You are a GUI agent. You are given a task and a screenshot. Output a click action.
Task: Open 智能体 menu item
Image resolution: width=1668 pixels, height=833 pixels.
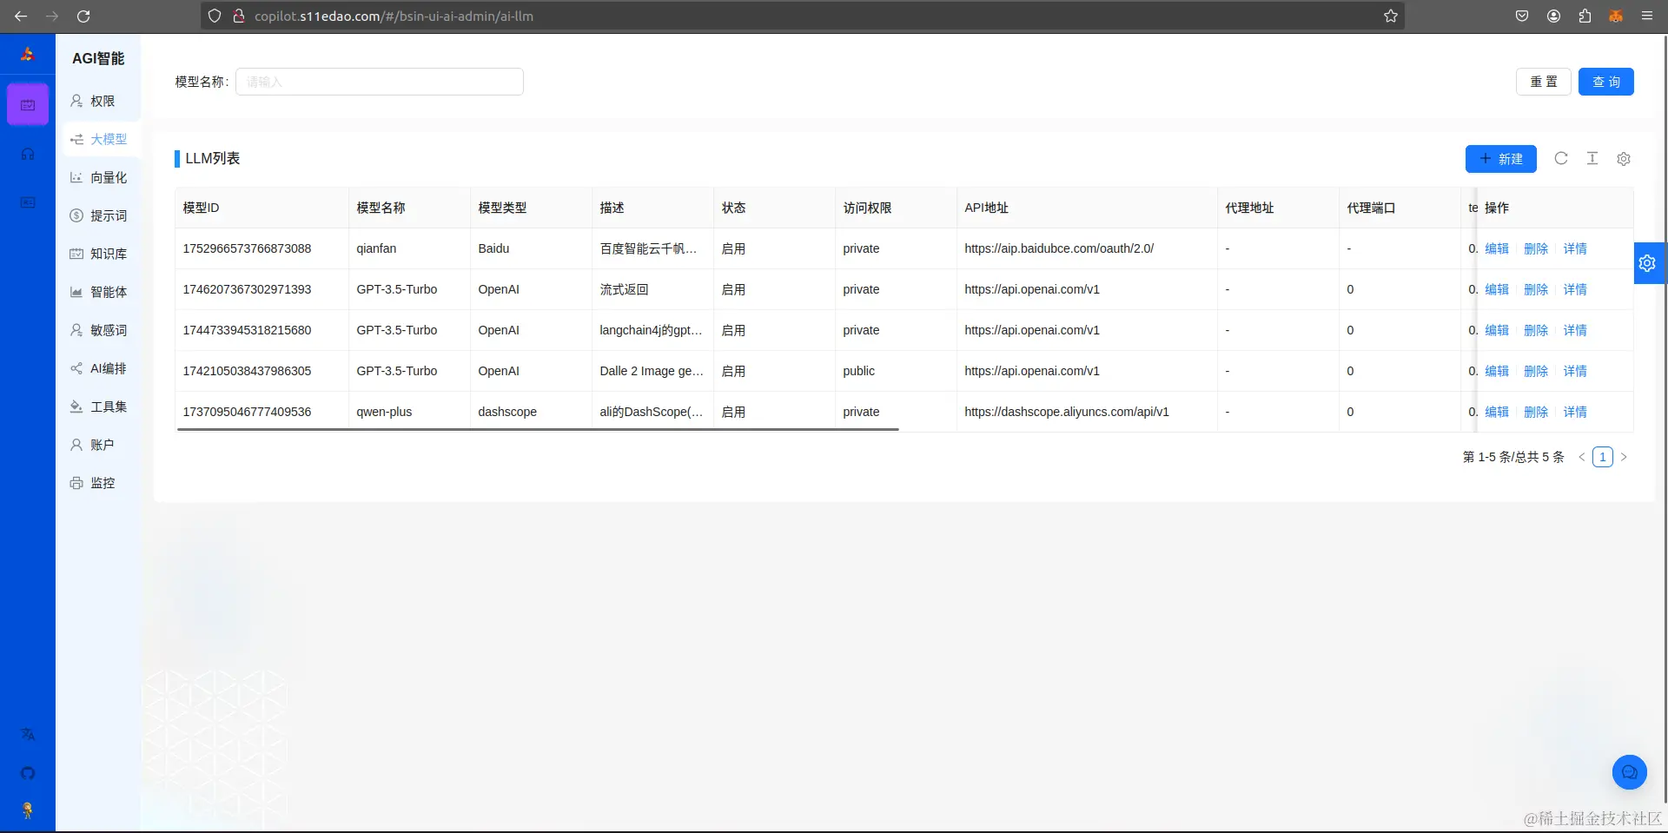(x=102, y=292)
